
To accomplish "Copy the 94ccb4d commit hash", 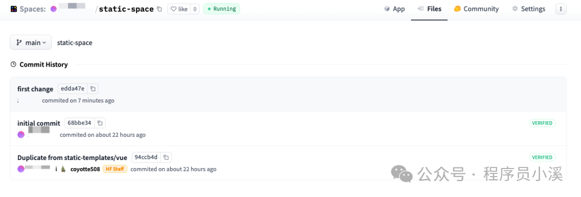I will [166, 157].
